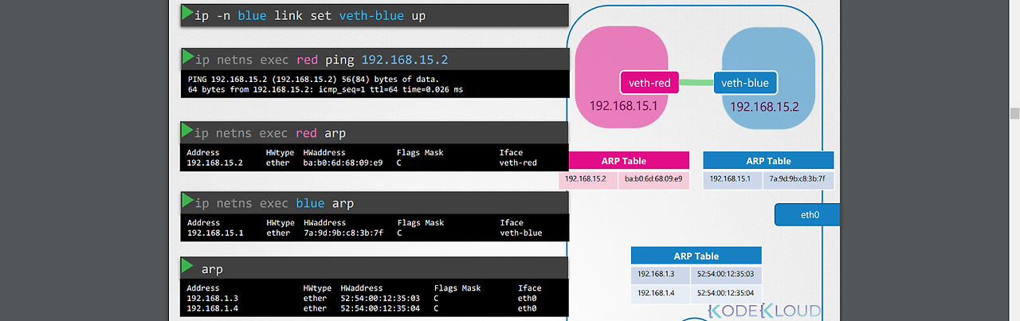Image resolution: width=1020 pixels, height=321 pixels.
Task: Click 7a:9d:9b:c8:3b:7f in the blue arp terminal output
Action: (x=343, y=233)
